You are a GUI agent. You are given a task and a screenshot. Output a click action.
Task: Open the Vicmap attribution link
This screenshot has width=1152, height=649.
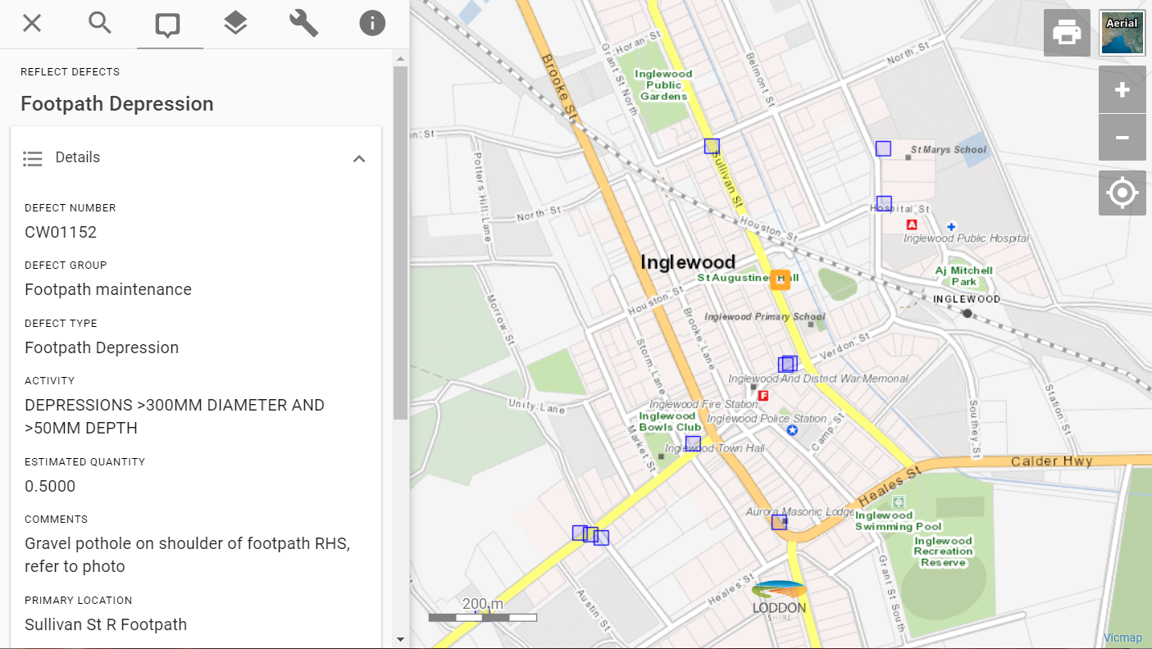coord(1122,638)
